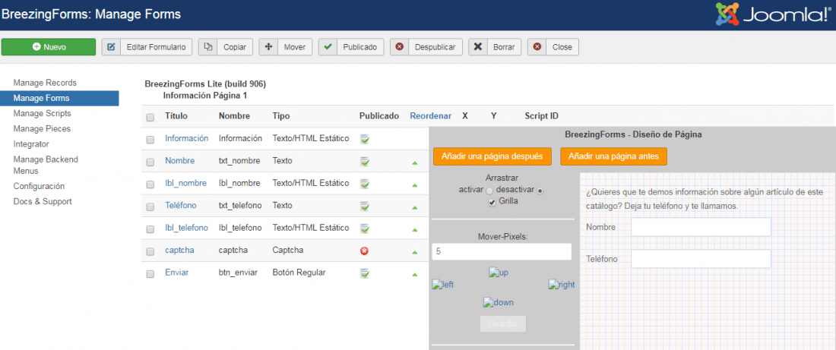Click the Publicado checkmark icon

[x=328, y=47]
